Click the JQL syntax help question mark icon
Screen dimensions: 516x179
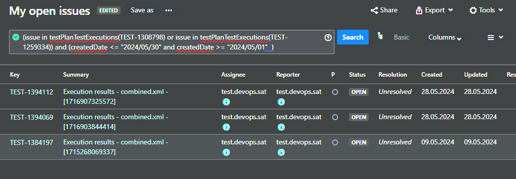coord(328,38)
